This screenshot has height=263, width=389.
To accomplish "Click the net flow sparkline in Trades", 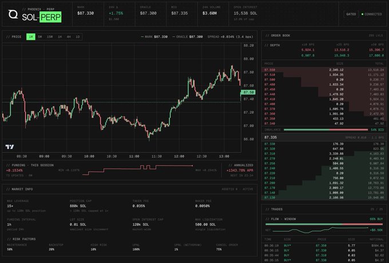I will (320, 230).
